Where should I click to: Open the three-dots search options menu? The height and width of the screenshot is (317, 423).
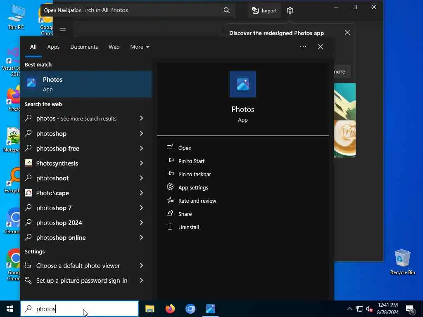click(303, 47)
